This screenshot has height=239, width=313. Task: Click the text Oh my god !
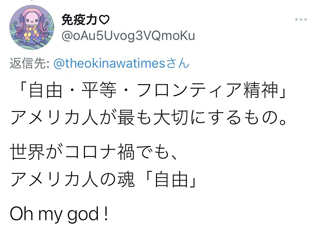(60, 213)
